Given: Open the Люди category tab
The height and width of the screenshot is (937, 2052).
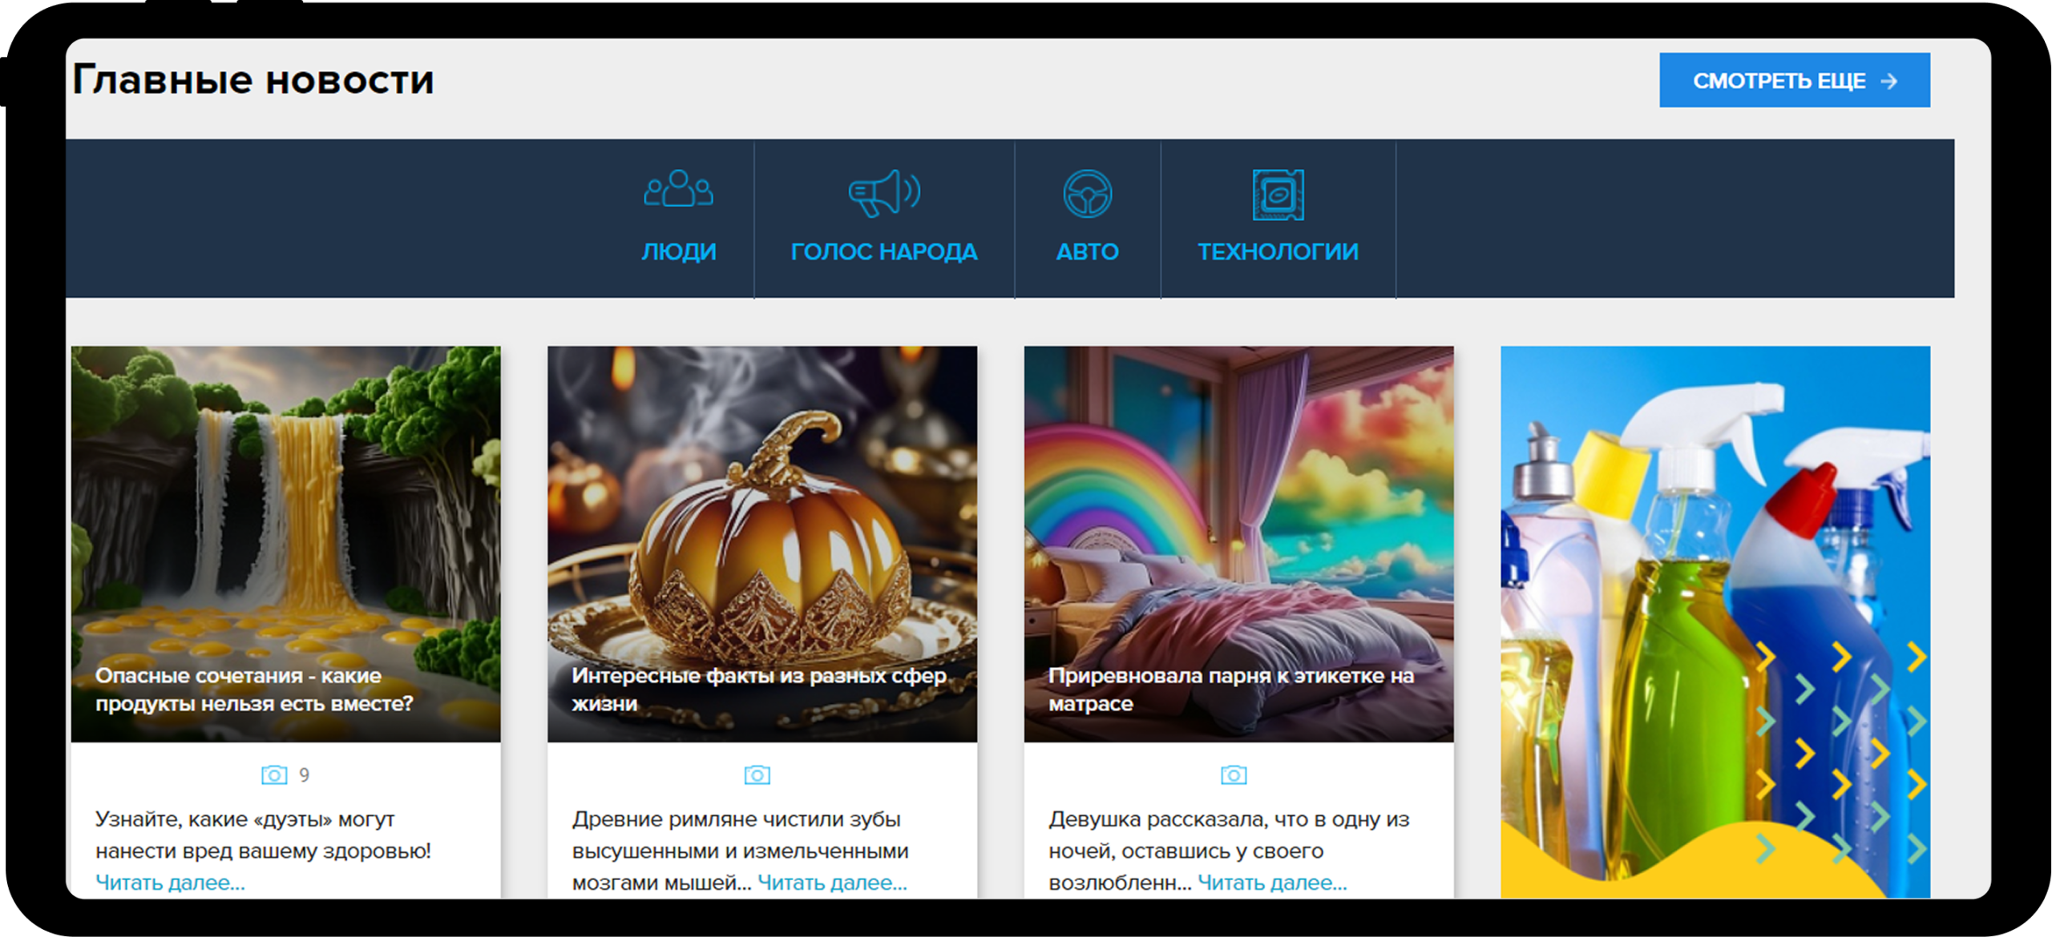Looking at the screenshot, I should point(678,251).
